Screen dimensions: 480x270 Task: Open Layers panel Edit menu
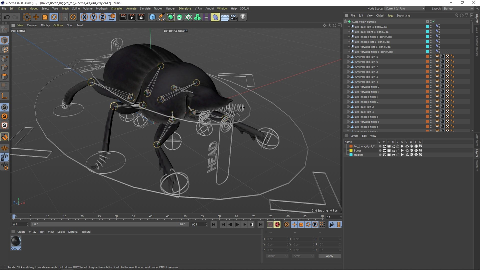pos(364,136)
